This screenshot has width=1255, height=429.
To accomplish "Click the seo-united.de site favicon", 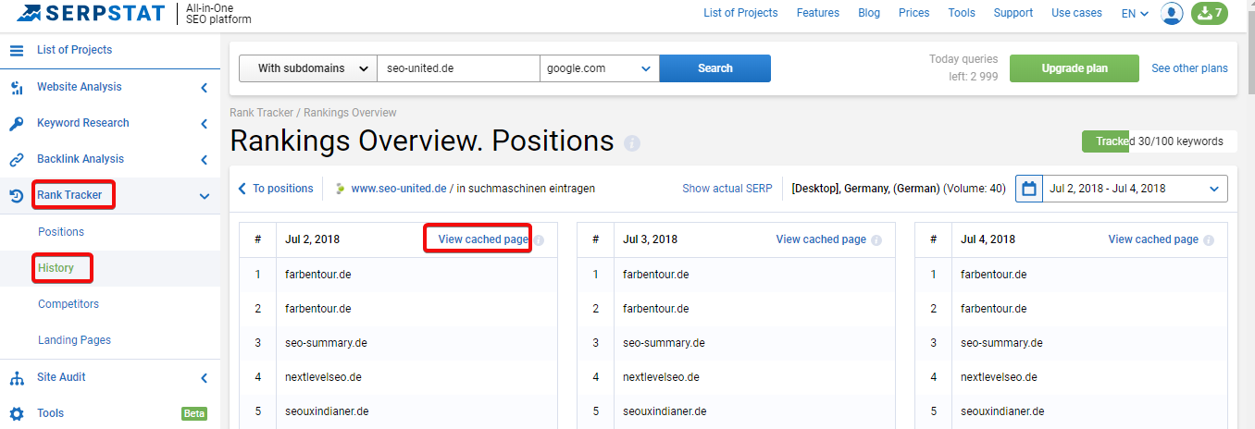I will tap(340, 189).
